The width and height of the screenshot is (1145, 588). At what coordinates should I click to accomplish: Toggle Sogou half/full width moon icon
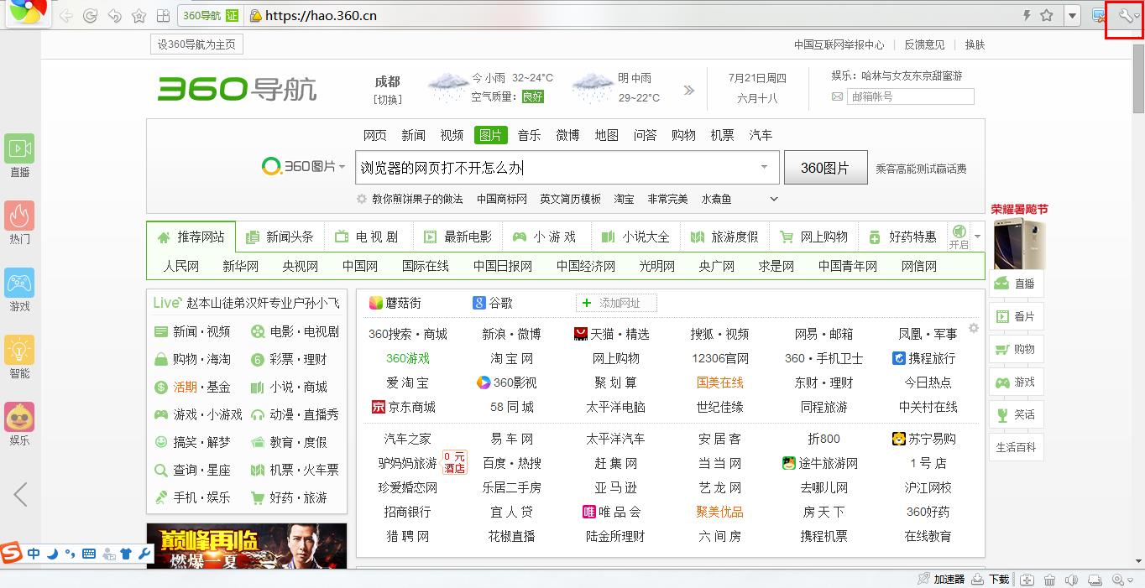click(x=52, y=554)
